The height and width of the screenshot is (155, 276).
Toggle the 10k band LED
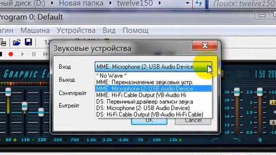point(164,140)
